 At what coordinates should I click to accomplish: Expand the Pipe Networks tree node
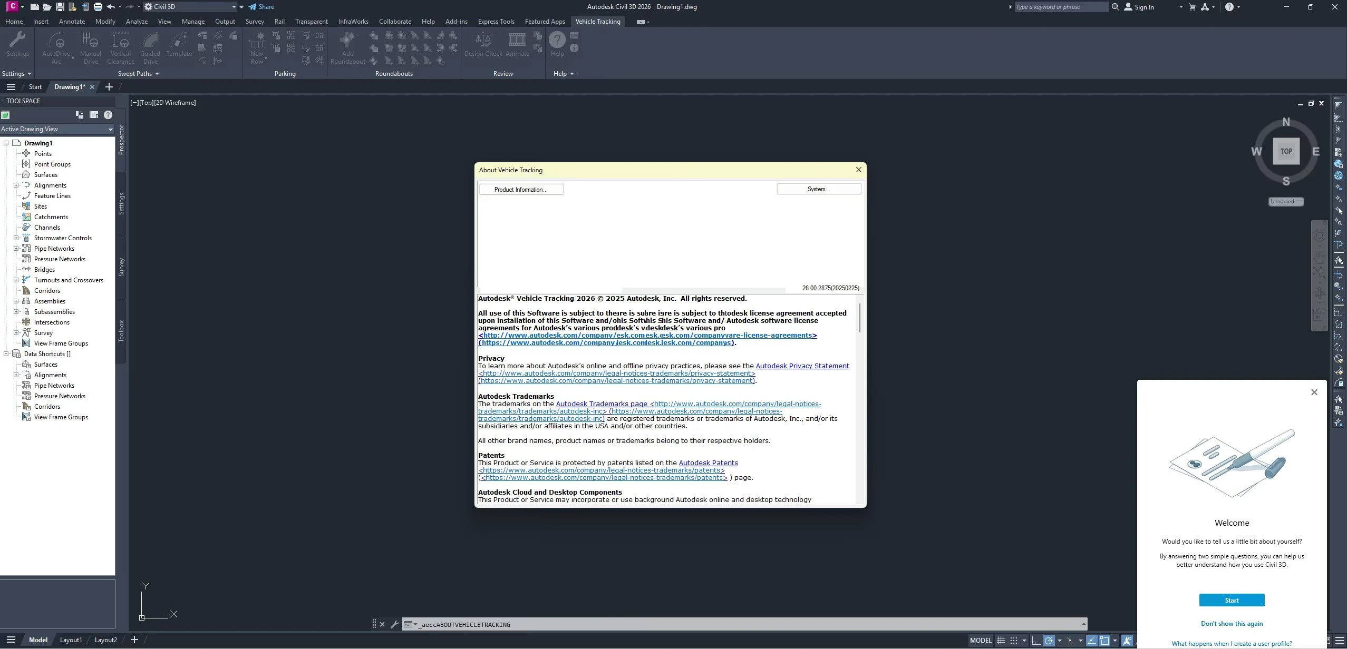tap(16, 249)
